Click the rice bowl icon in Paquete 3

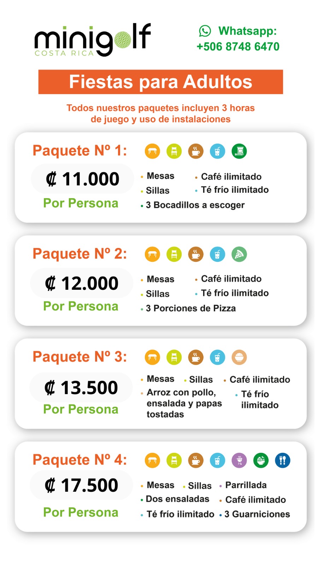point(239,357)
